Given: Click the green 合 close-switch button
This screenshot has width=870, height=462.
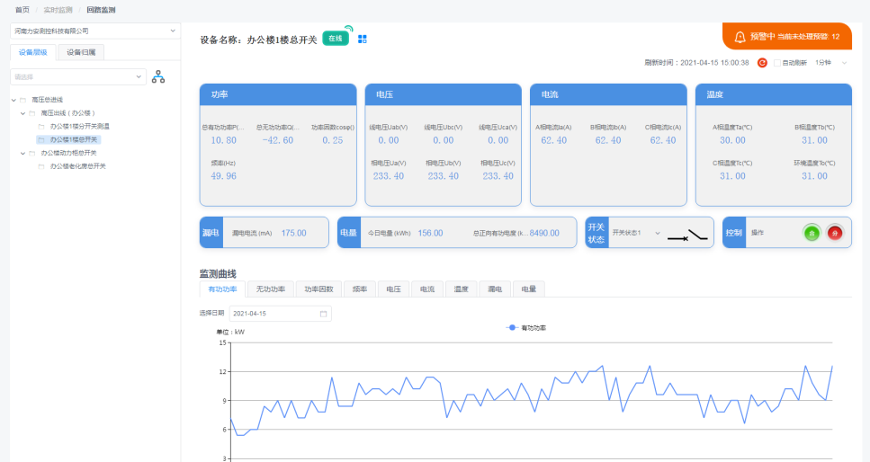Looking at the screenshot, I should 812,233.
